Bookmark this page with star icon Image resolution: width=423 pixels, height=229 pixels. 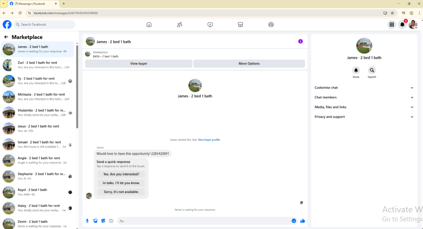(x=392, y=13)
